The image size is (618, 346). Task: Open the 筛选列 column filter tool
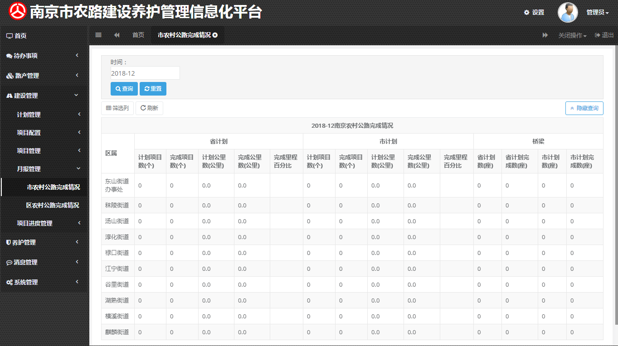[x=117, y=108]
